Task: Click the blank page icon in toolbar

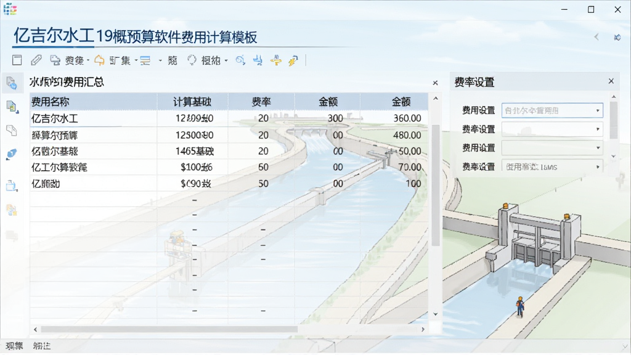Action: [x=17, y=60]
